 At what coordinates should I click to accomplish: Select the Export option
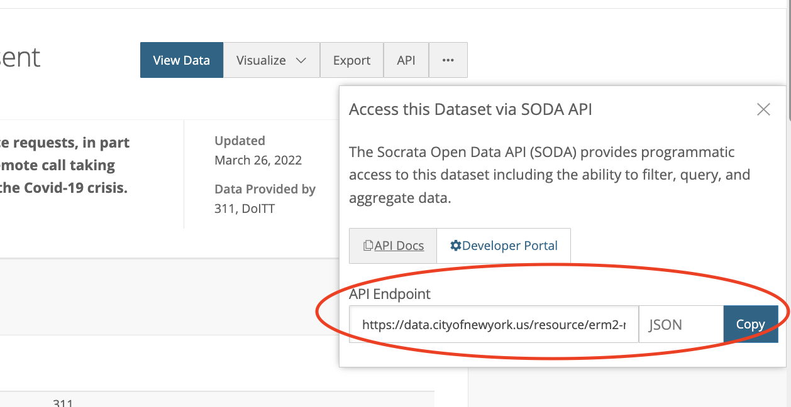(351, 60)
